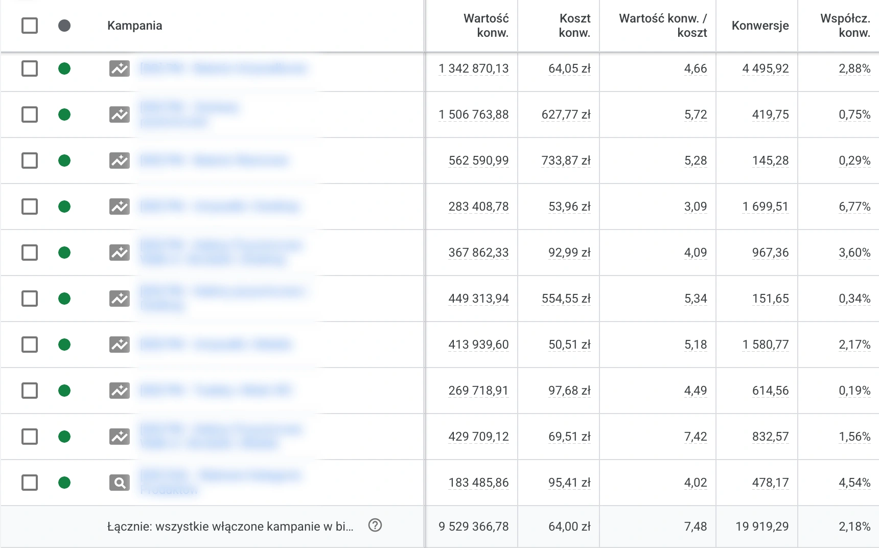Open the blurred campaign name in 1 342 870,13 row
This screenshot has width=879, height=548.
pyautogui.click(x=223, y=68)
